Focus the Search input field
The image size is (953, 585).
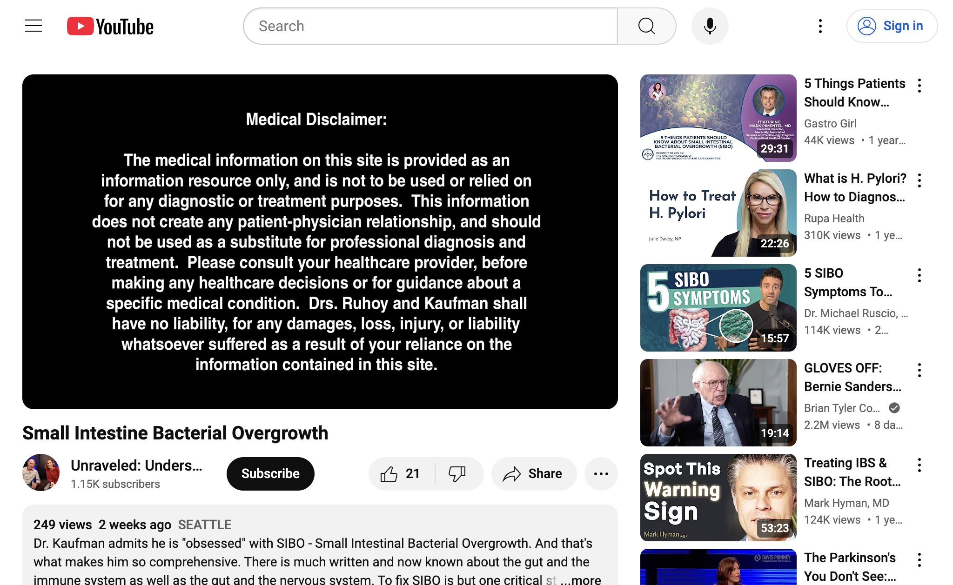click(x=430, y=26)
